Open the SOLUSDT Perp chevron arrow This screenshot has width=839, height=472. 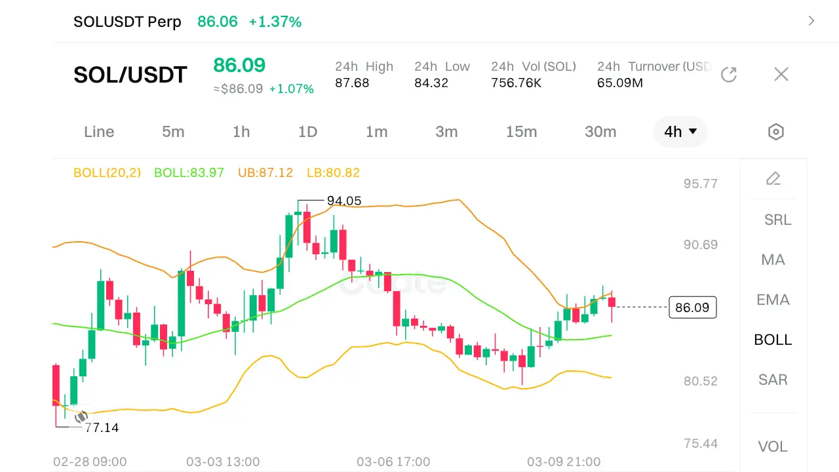click(811, 21)
